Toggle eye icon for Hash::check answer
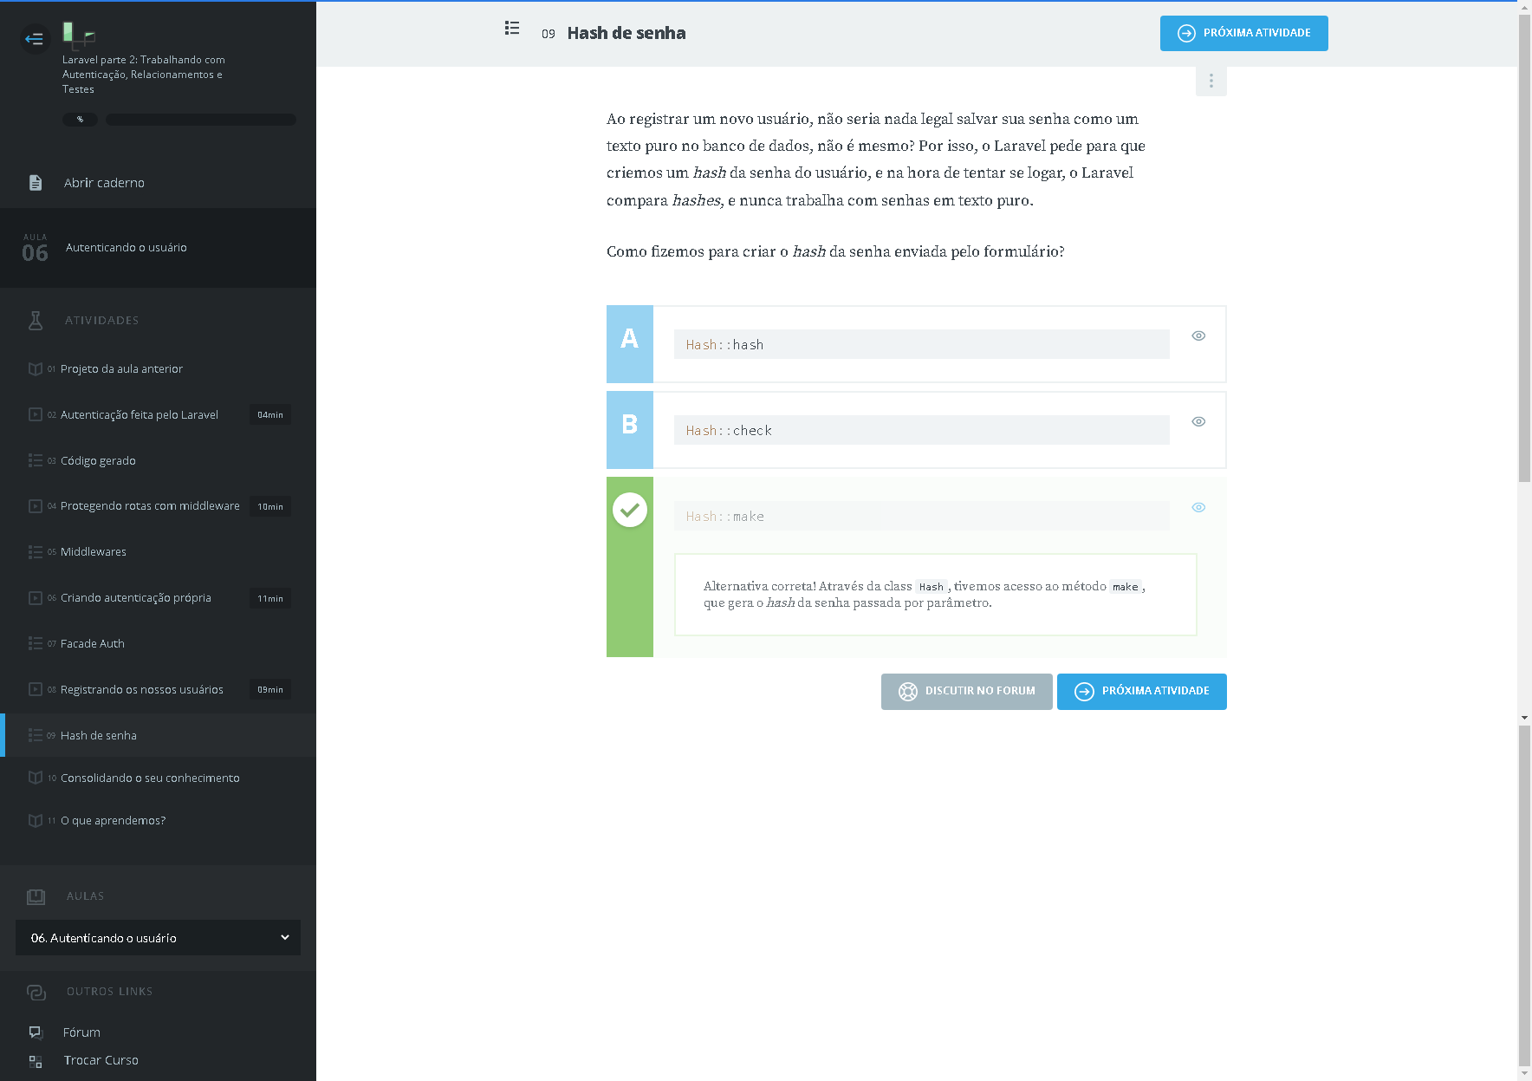Image resolution: width=1532 pixels, height=1081 pixels. tap(1198, 422)
